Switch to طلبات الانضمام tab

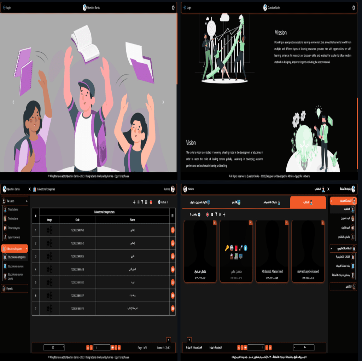tap(272, 202)
